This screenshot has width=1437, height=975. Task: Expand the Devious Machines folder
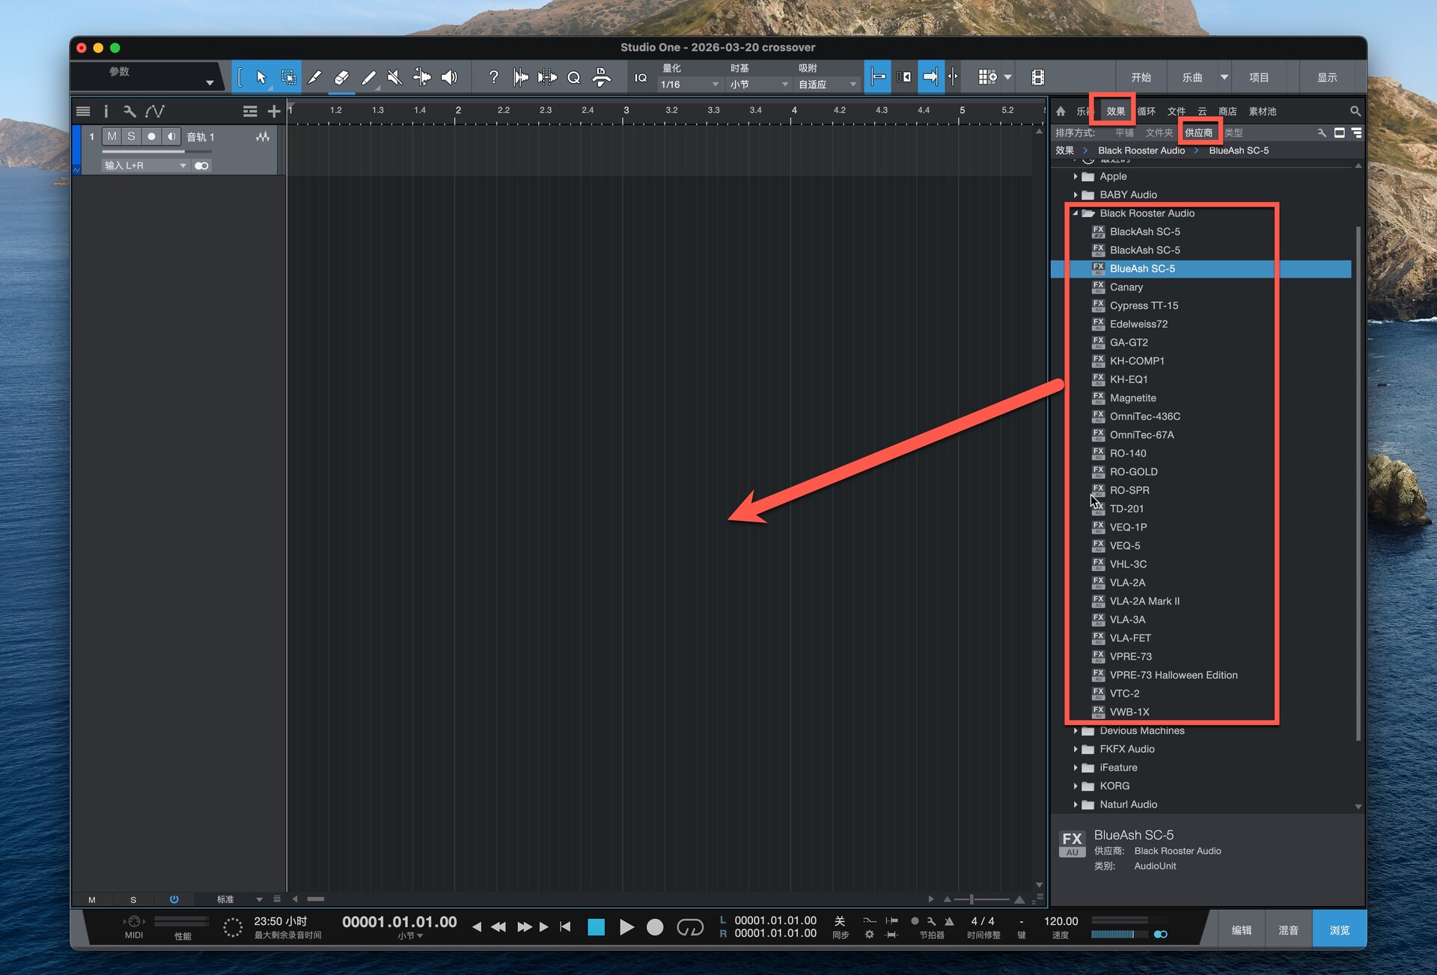(1076, 730)
